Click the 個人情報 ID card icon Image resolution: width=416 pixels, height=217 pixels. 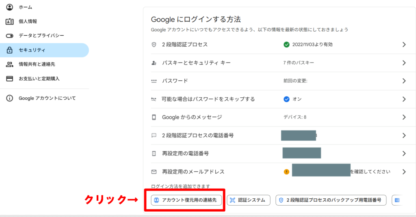pos(9,21)
